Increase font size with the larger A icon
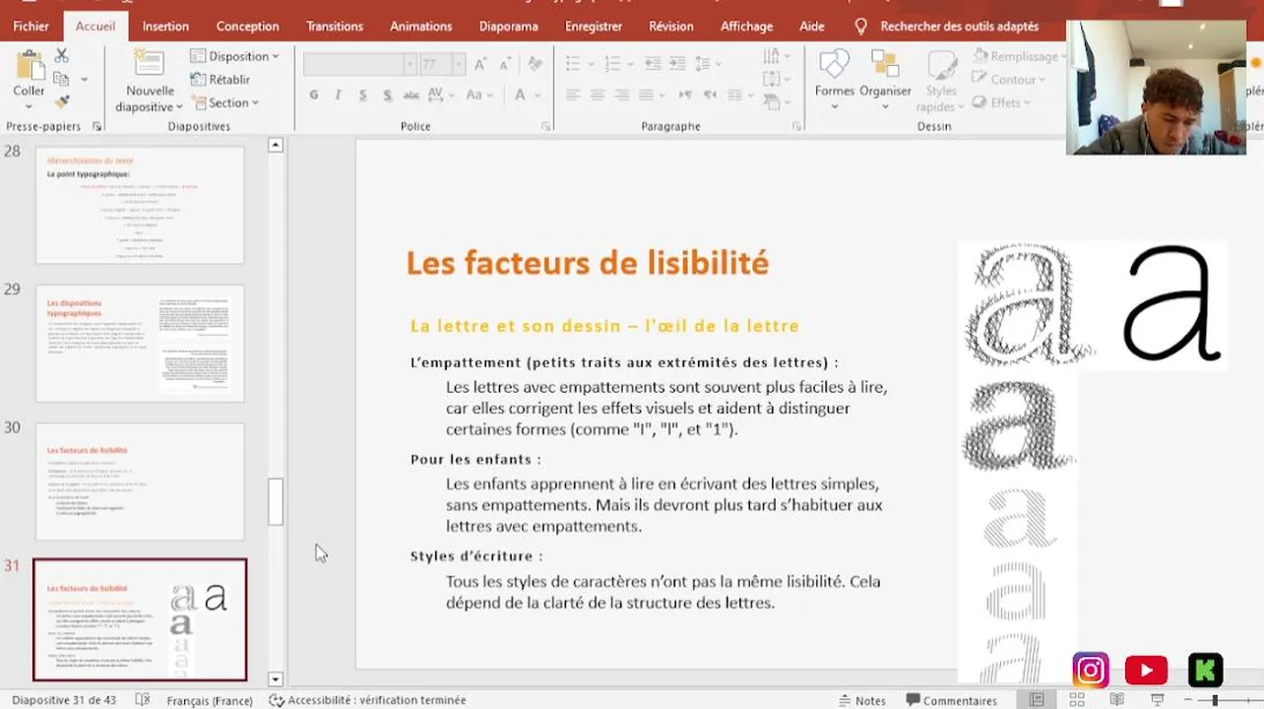The image size is (1264, 709). pyautogui.click(x=480, y=65)
